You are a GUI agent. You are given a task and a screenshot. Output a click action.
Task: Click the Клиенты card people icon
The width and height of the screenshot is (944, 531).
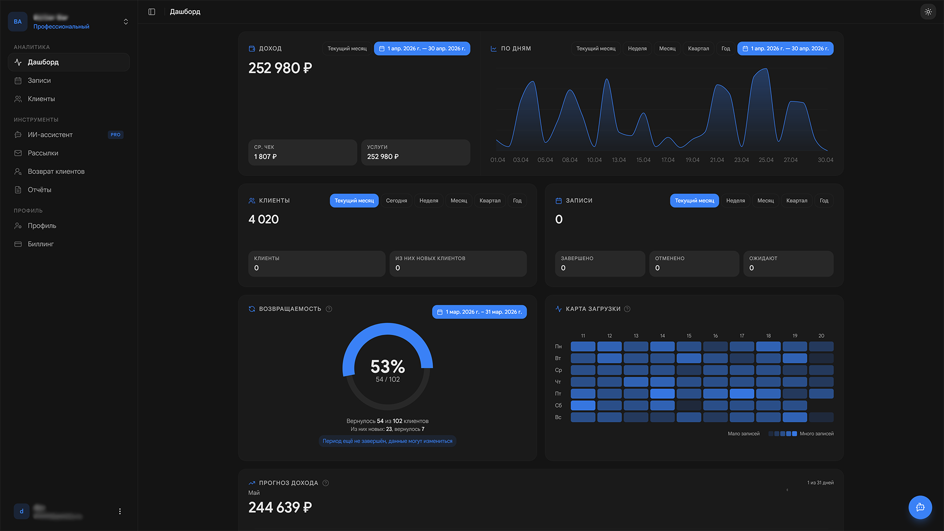click(252, 201)
